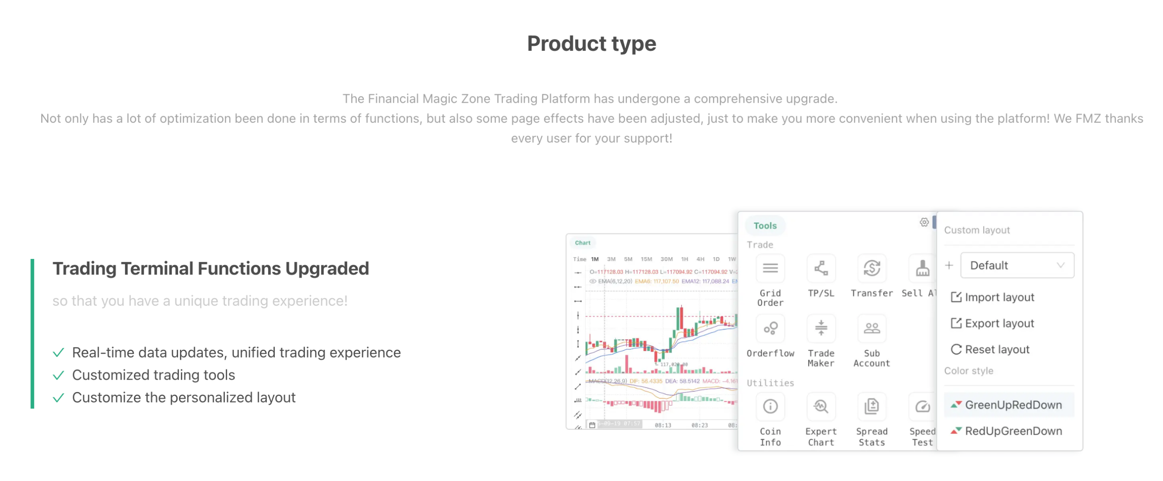Select the 15M timeframe
Screen dimensions: 1163x481
(x=646, y=259)
